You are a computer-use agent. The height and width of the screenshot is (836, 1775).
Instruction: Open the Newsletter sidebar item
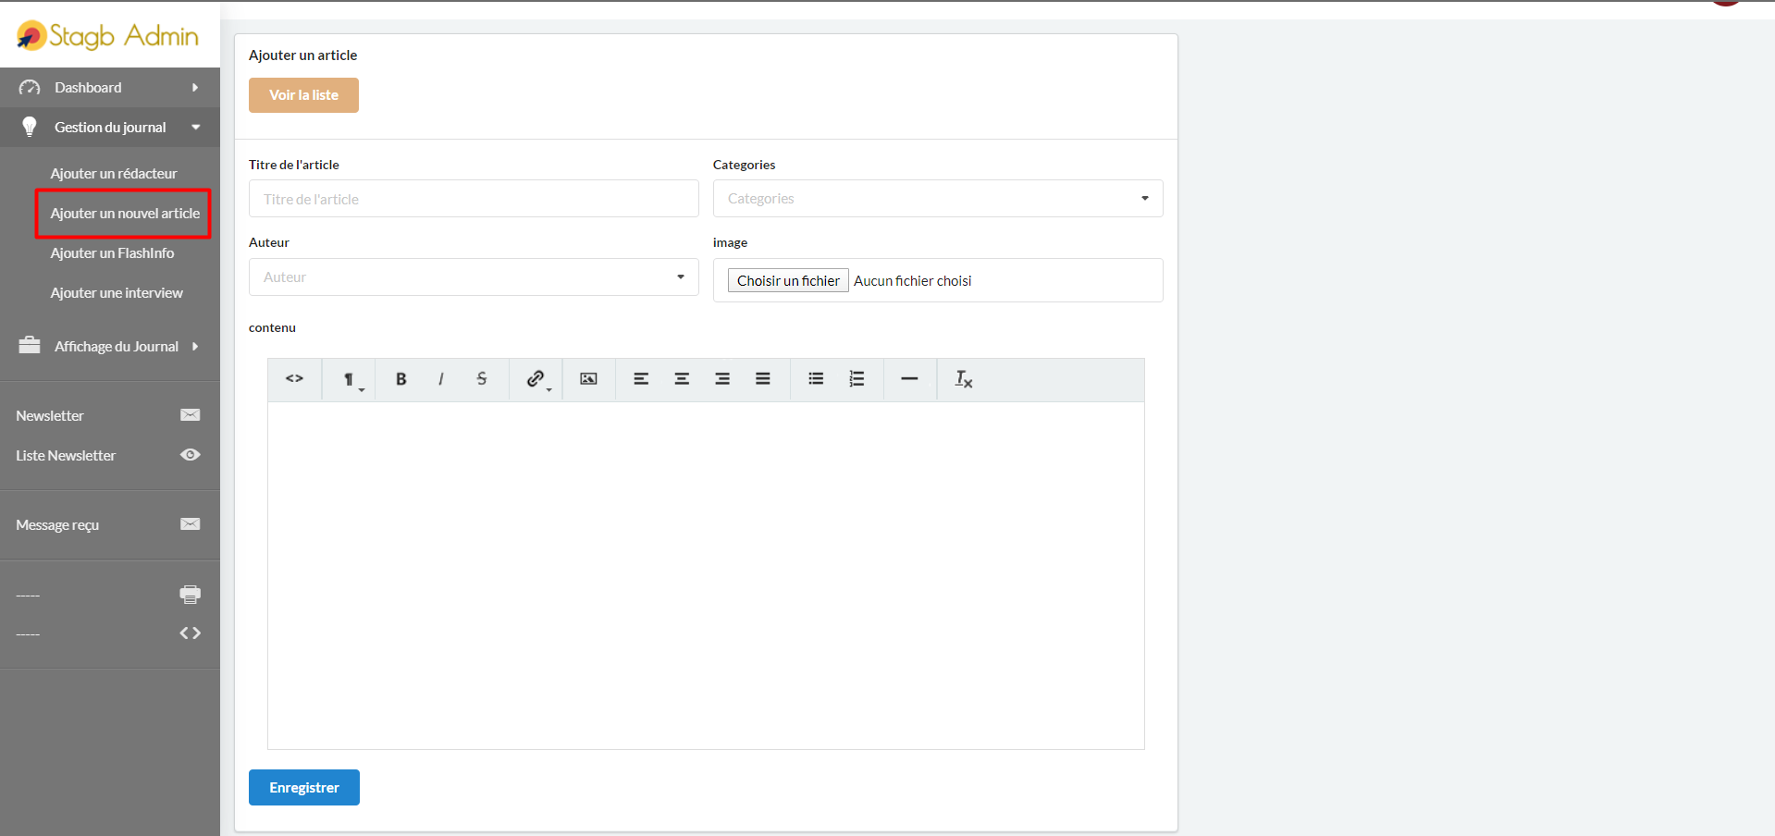click(x=109, y=416)
